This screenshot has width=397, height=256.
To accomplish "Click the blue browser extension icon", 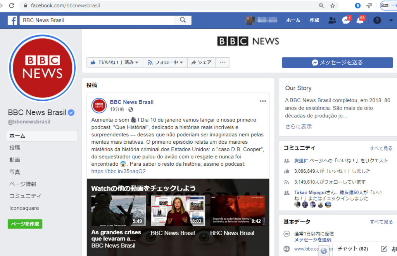I will [357, 5].
